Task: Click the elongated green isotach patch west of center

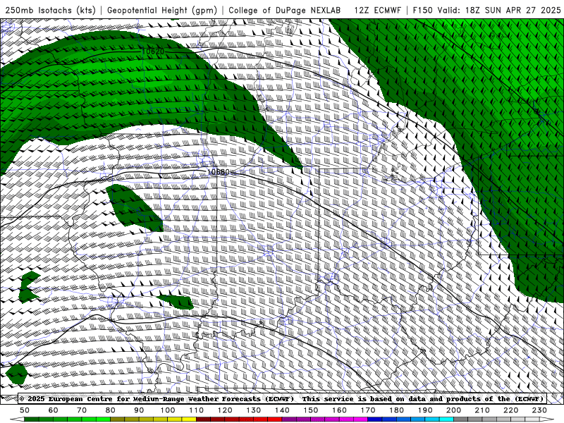Action: tap(135, 208)
